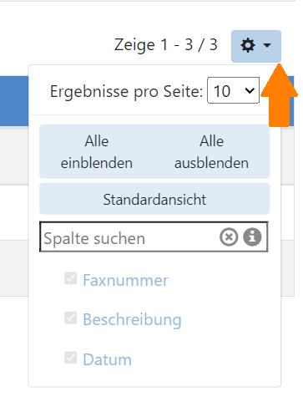Click the chevron in the 10 selector

coord(250,90)
